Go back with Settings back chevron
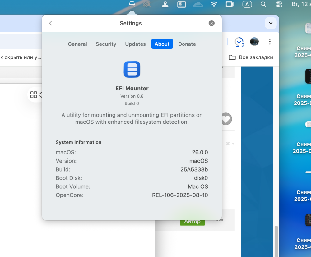The height and width of the screenshot is (257, 311). tap(51, 23)
